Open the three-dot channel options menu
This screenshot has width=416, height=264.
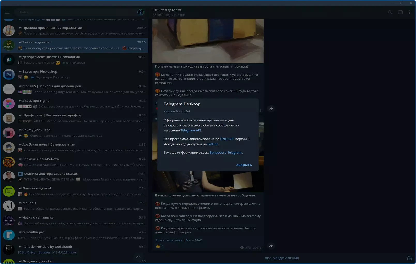point(409,12)
